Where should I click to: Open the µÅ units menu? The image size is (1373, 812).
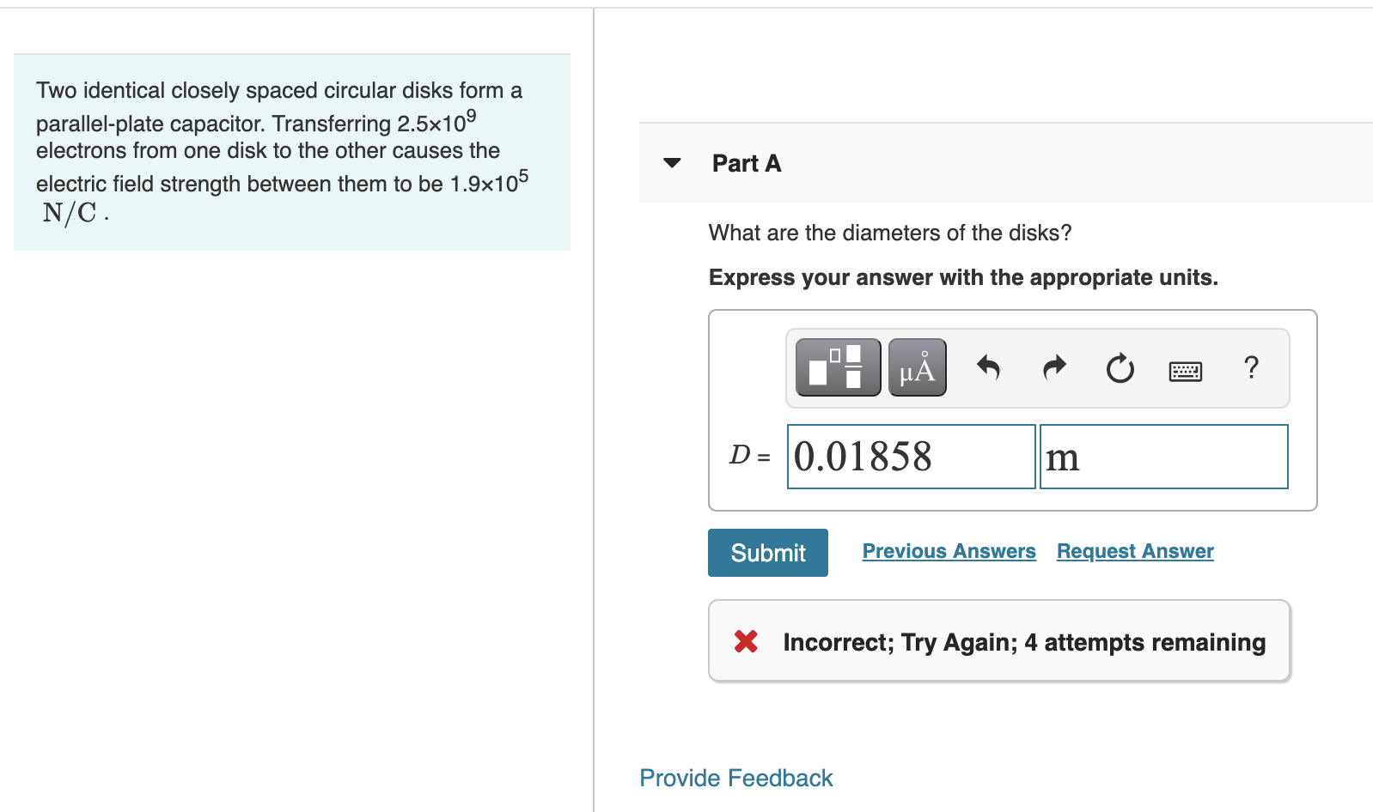coord(914,367)
